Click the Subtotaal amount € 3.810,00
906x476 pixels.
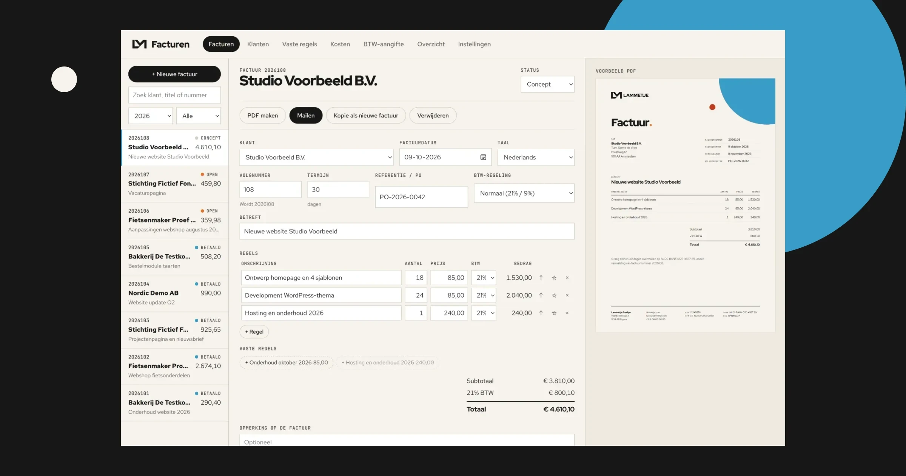[x=559, y=381]
